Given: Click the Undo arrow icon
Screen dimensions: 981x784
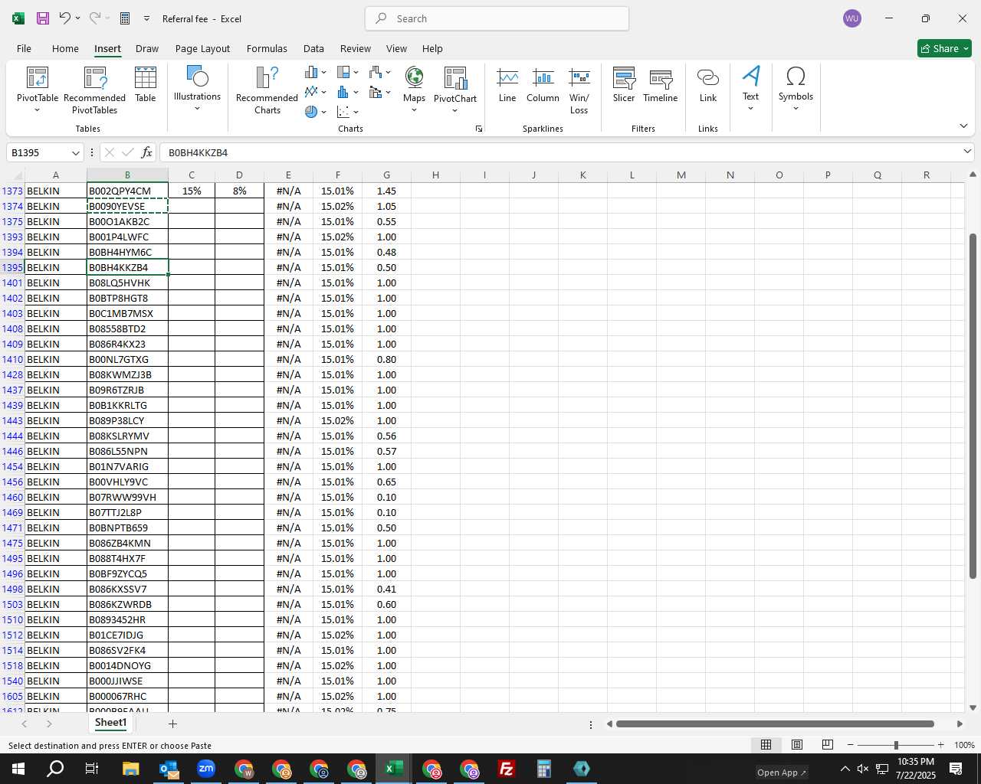Looking at the screenshot, I should point(65,18).
